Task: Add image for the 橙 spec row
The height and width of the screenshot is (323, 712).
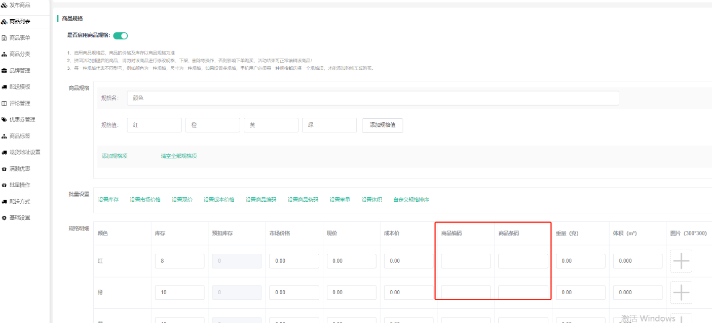Action: point(681,292)
